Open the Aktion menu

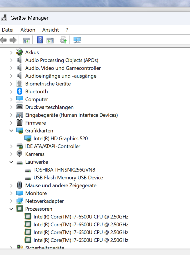(28, 30)
